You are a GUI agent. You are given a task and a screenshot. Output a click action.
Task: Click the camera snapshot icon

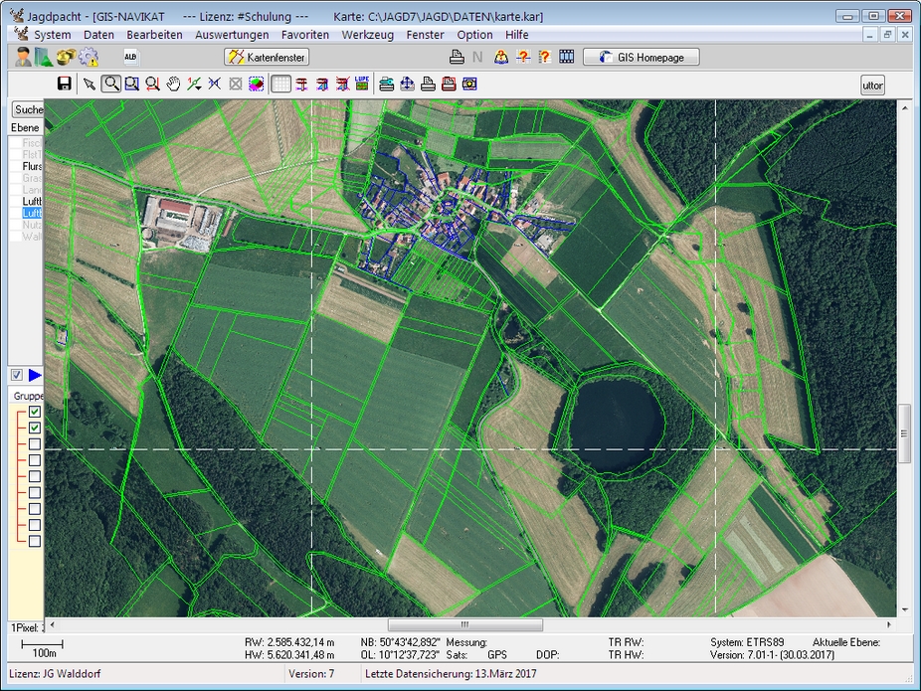tap(469, 85)
